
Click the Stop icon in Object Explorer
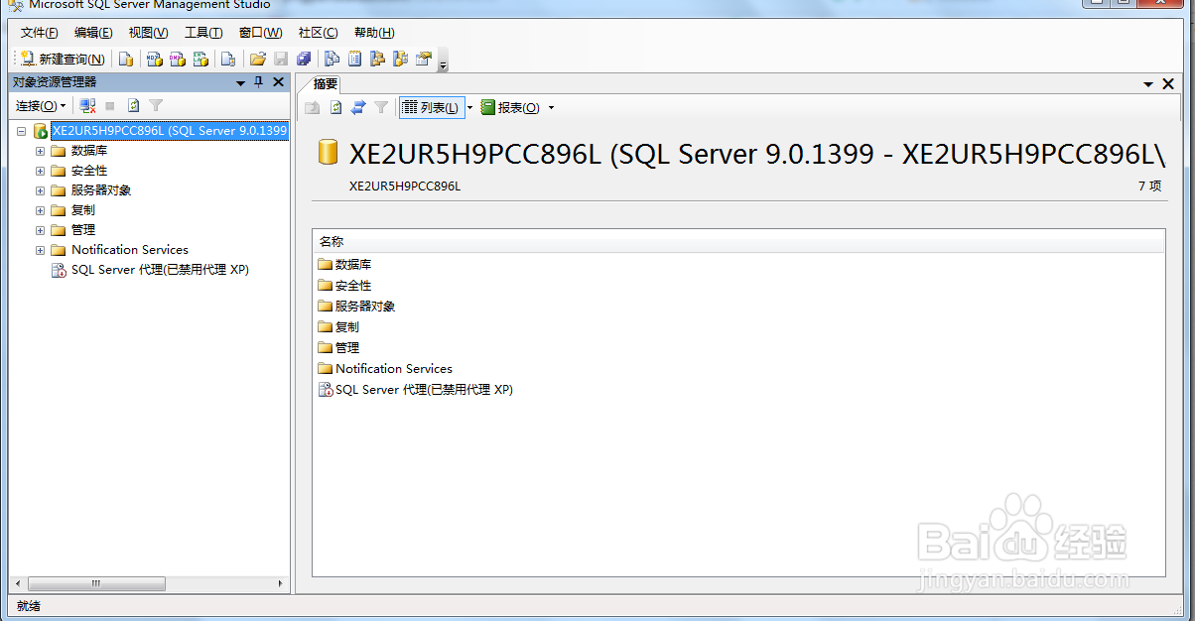pyautogui.click(x=110, y=105)
